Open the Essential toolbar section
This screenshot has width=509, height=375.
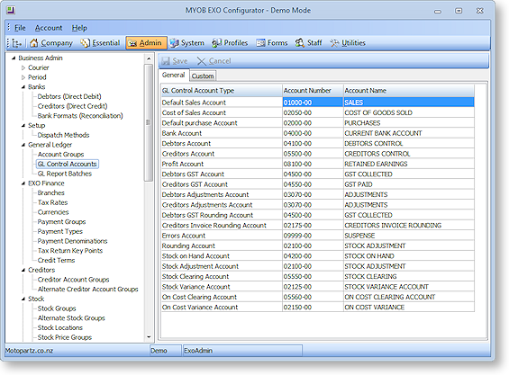click(x=100, y=43)
